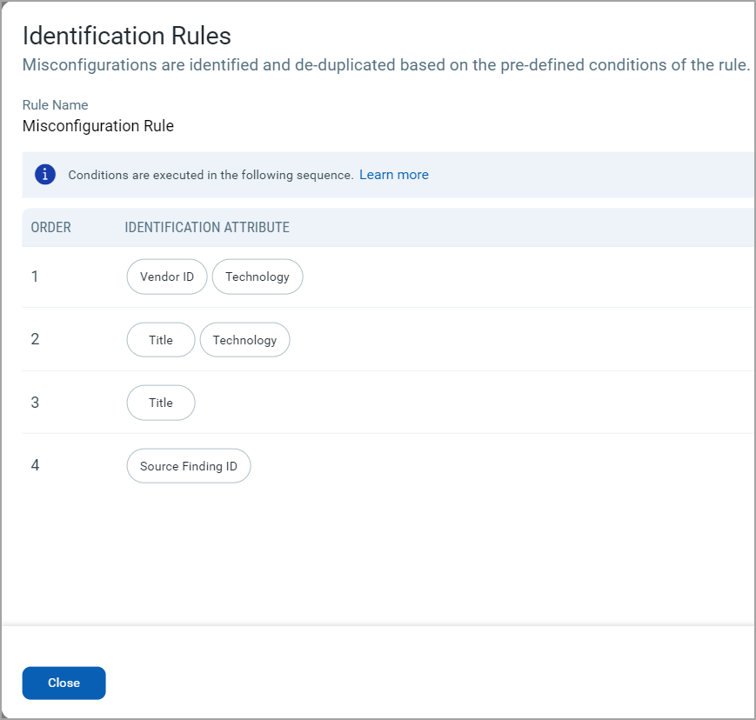
Task: Select the Rule Name label
Action: tap(55, 104)
